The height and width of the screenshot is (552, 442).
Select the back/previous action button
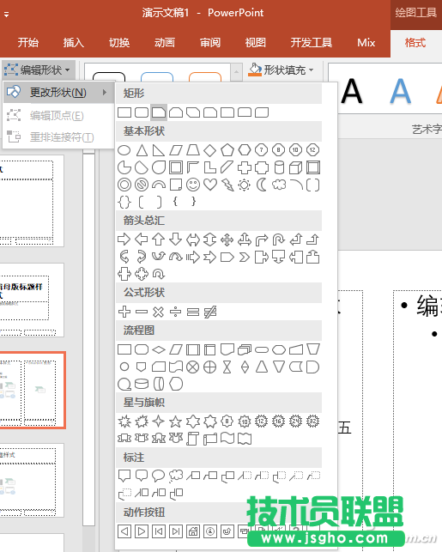(124, 531)
